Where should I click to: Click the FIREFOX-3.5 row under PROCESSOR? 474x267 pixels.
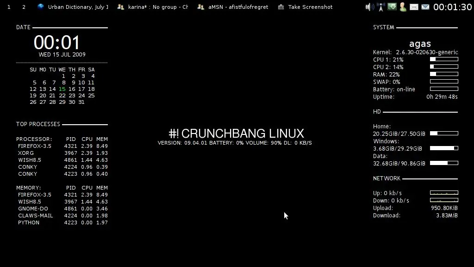click(63, 146)
